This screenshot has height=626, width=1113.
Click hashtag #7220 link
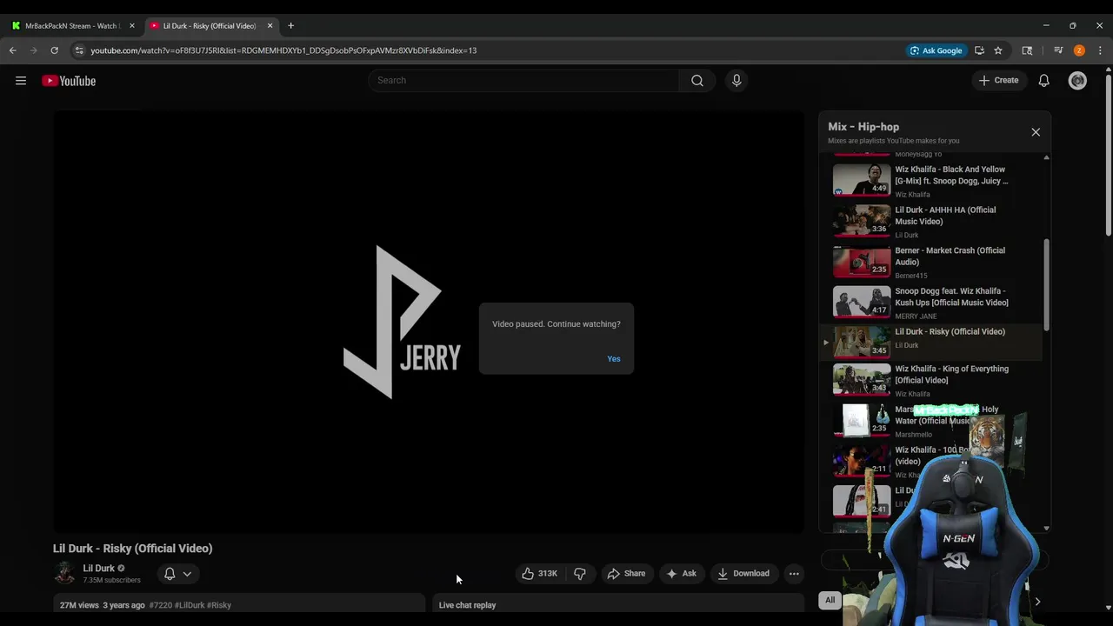(x=160, y=605)
